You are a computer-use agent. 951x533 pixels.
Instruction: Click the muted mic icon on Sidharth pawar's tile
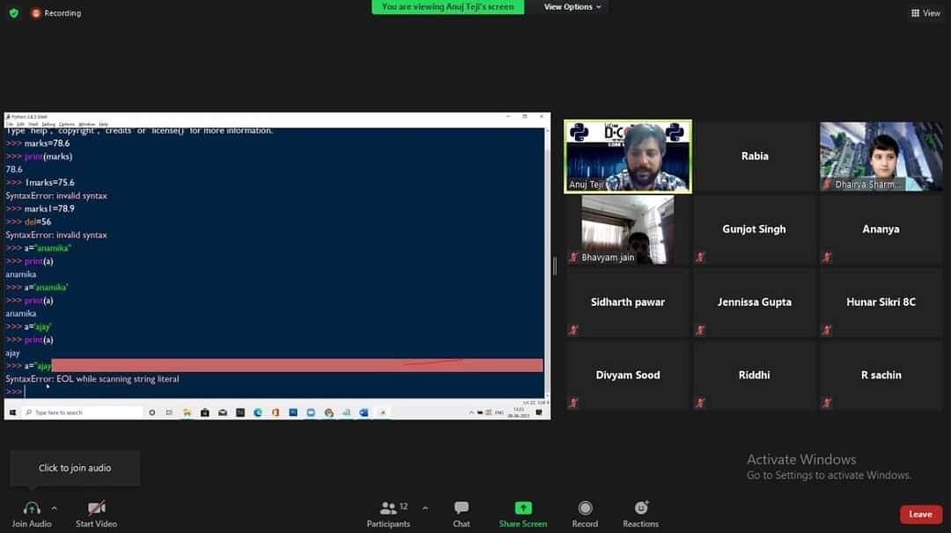(574, 330)
